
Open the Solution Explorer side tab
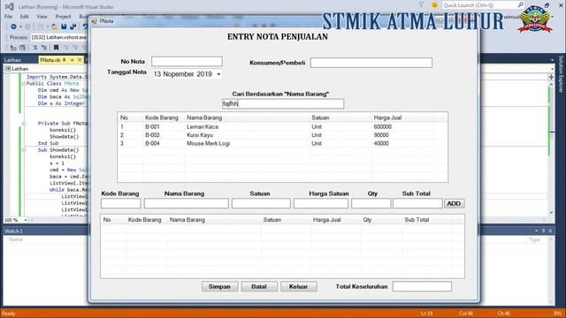point(561,74)
